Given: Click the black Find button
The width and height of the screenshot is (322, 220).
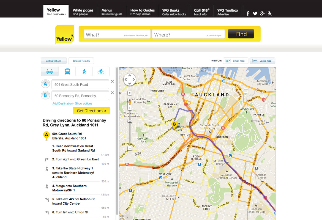Looking at the screenshot, I should 241,34.
